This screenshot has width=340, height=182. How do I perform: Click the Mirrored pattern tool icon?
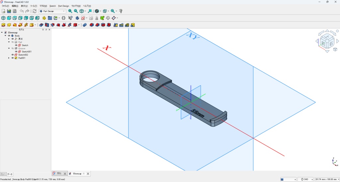[116, 25]
